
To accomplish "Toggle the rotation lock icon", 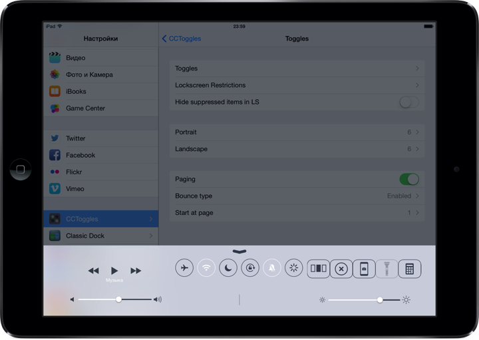I will [250, 268].
